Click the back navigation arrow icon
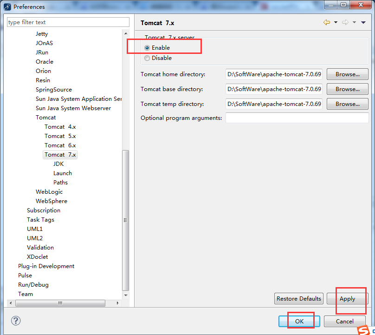 tap(326, 22)
